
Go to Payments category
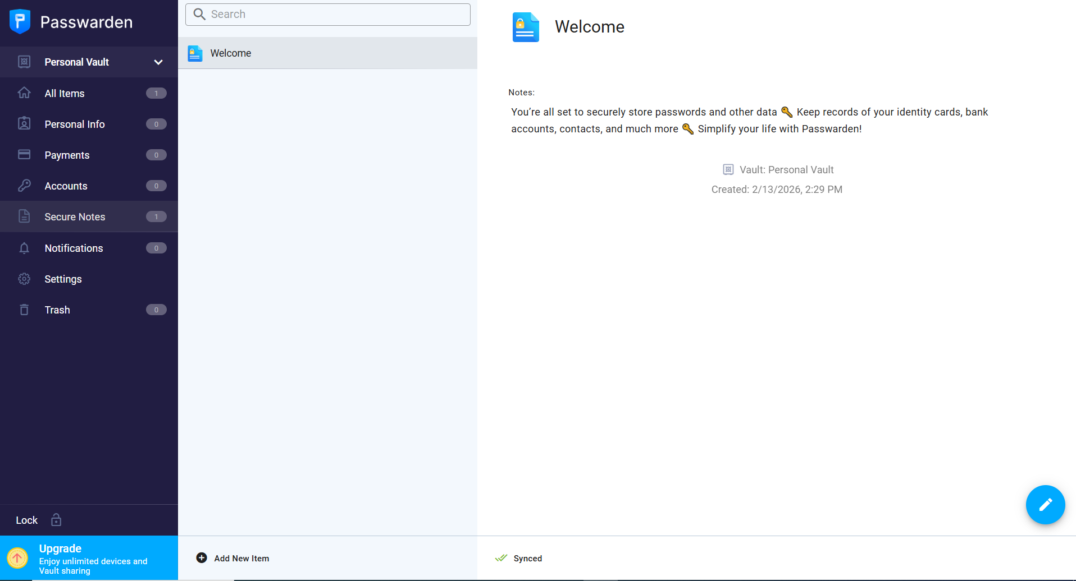pos(67,155)
